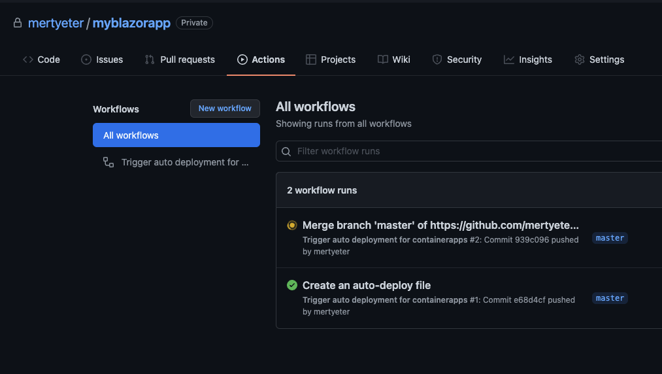Click 'Commit 939c096 pushed' description text
This screenshot has height=374, width=662.
531,239
